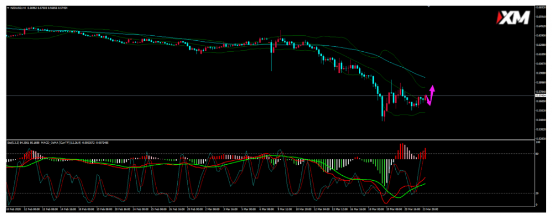The height and width of the screenshot is (216, 552).
Task: Click the 20 level on stochastic scale
Action: click(x=537, y=193)
